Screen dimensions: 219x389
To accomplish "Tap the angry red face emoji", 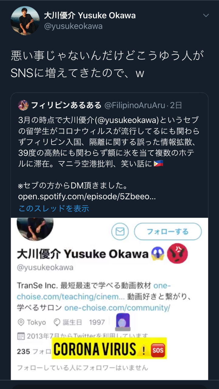I will click(x=178, y=254).
